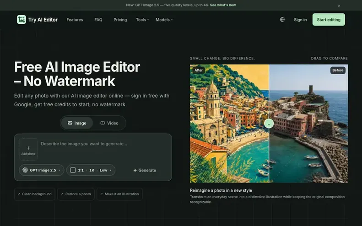Screen dimensions: 362x226
Task: Go to the Features nav link
Action: [x=75, y=20]
